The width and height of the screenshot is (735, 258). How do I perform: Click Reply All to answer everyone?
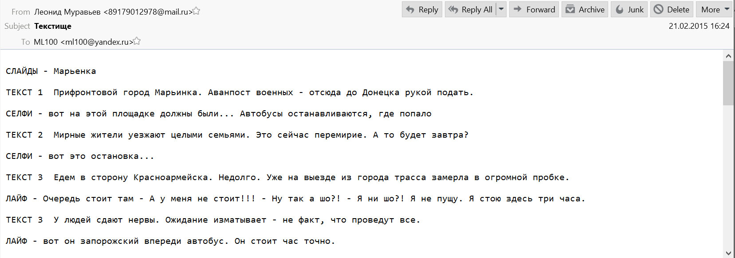[x=471, y=10]
